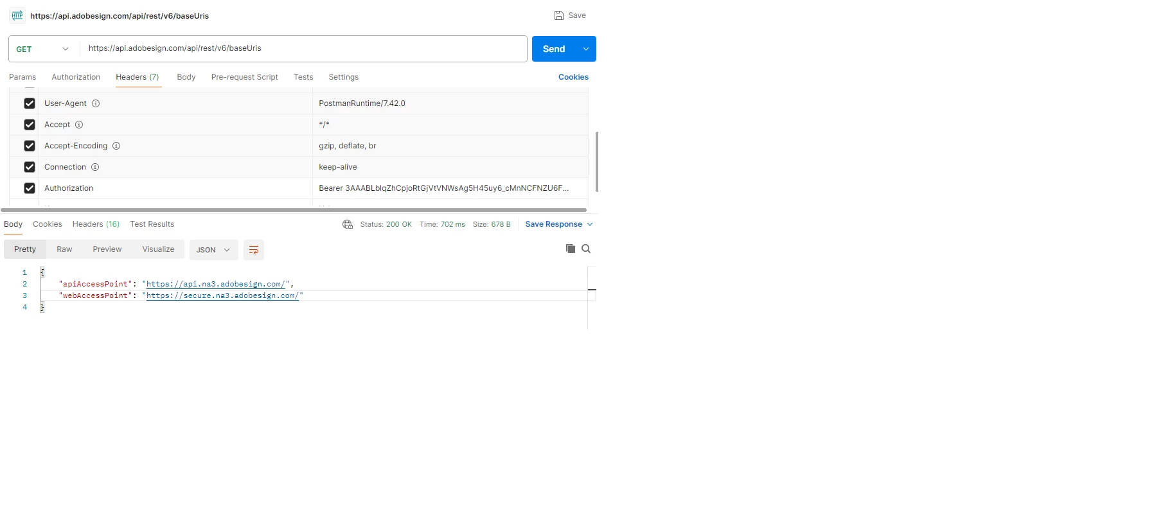Collapse JSON object at line 1
Image resolution: width=1165 pixels, height=519 pixels.
[x=42, y=272]
